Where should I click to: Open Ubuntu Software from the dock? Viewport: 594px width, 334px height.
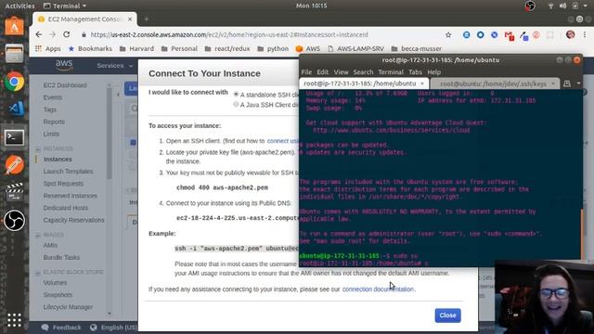(x=14, y=26)
